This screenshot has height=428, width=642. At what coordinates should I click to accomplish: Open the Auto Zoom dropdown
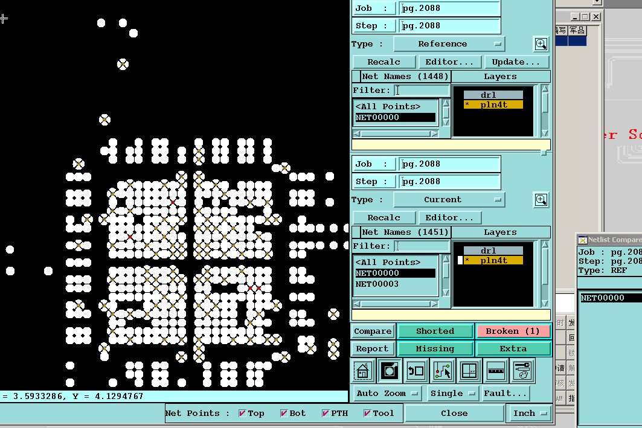[387, 393]
